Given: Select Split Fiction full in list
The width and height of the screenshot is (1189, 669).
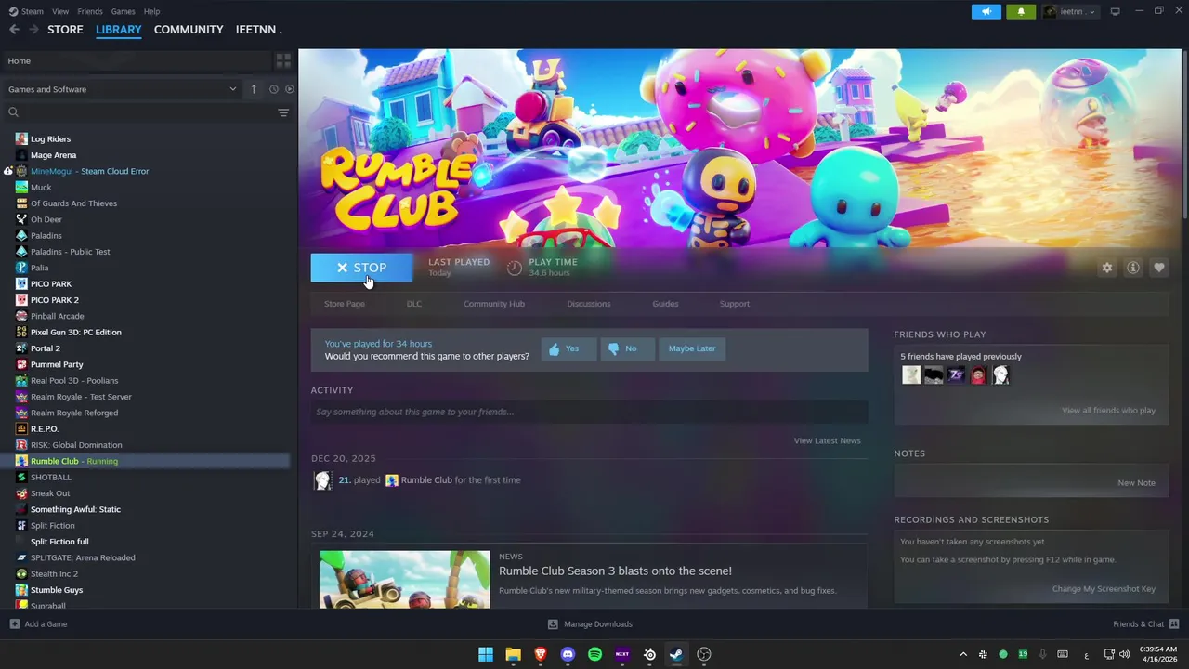Looking at the screenshot, I should [59, 542].
